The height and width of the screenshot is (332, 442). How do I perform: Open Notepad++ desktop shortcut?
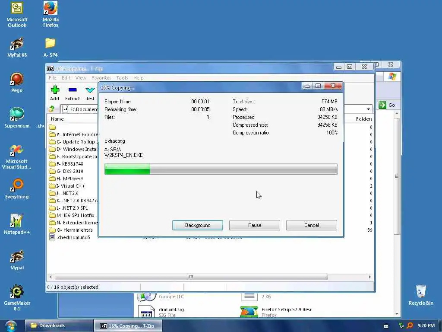pyautogui.click(x=17, y=224)
